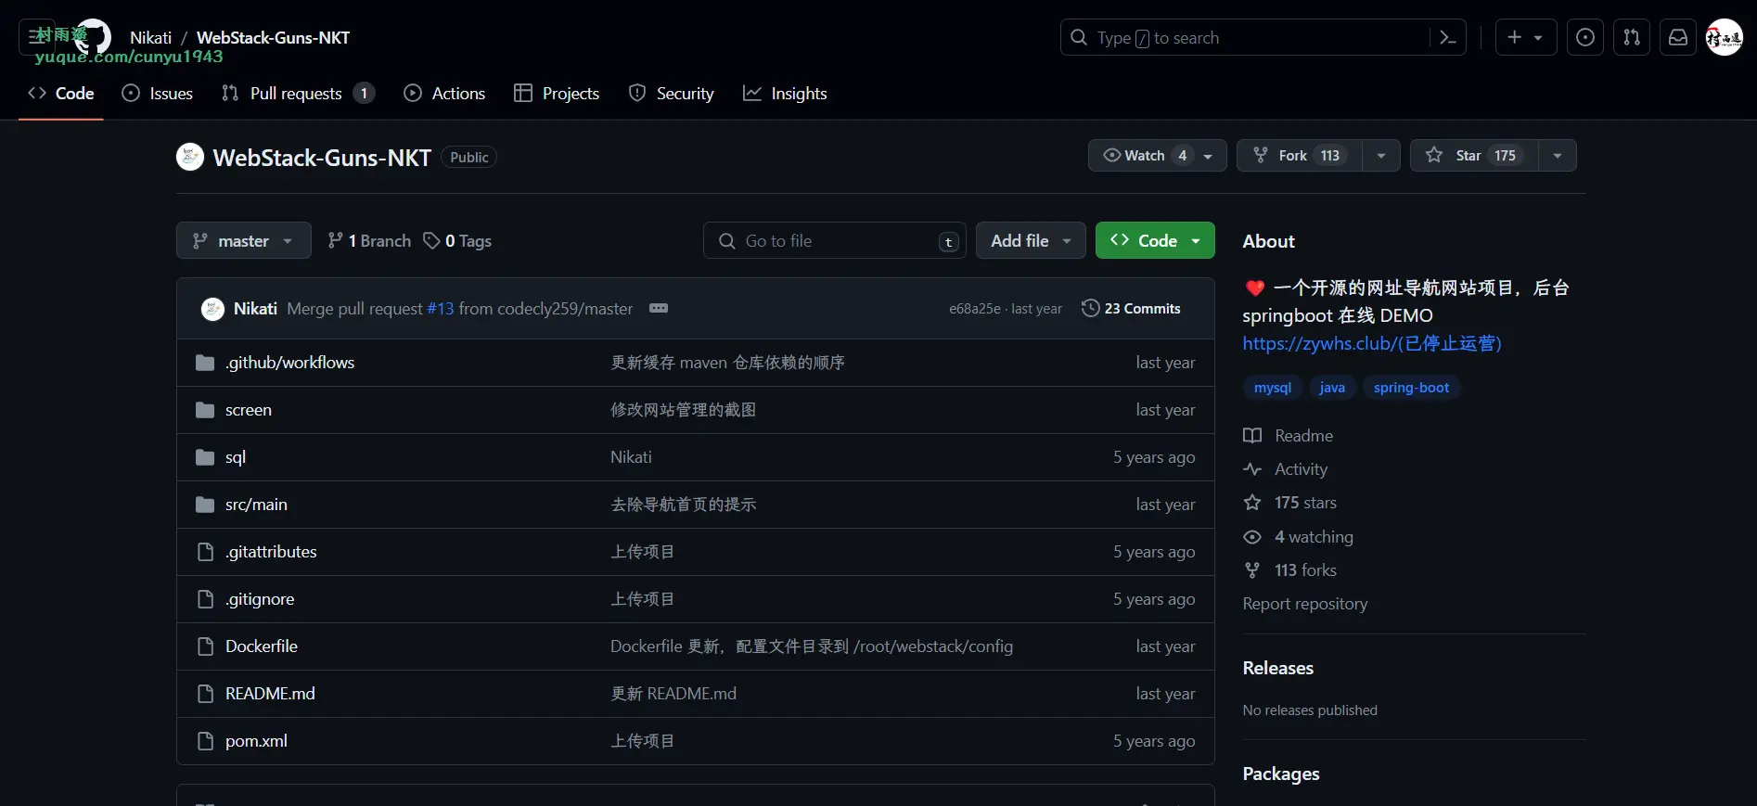This screenshot has height=806, width=1757.
Task: Click the Nikati avatar beside repository title
Action: pyautogui.click(x=190, y=157)
